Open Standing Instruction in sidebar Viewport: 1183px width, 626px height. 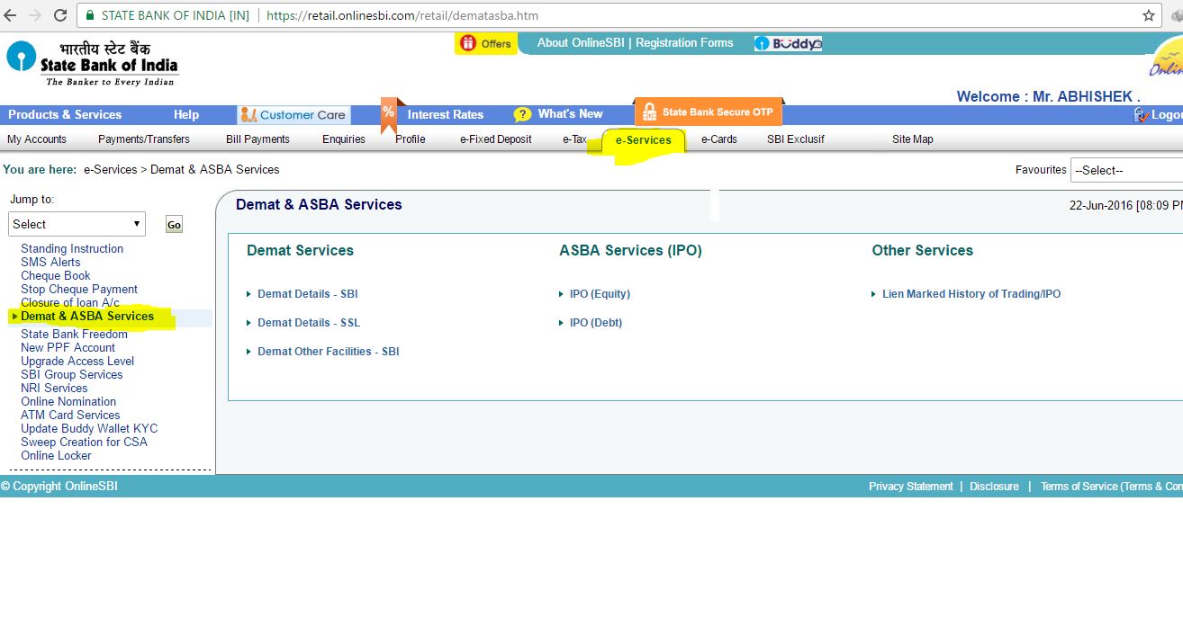coord(72,249)
